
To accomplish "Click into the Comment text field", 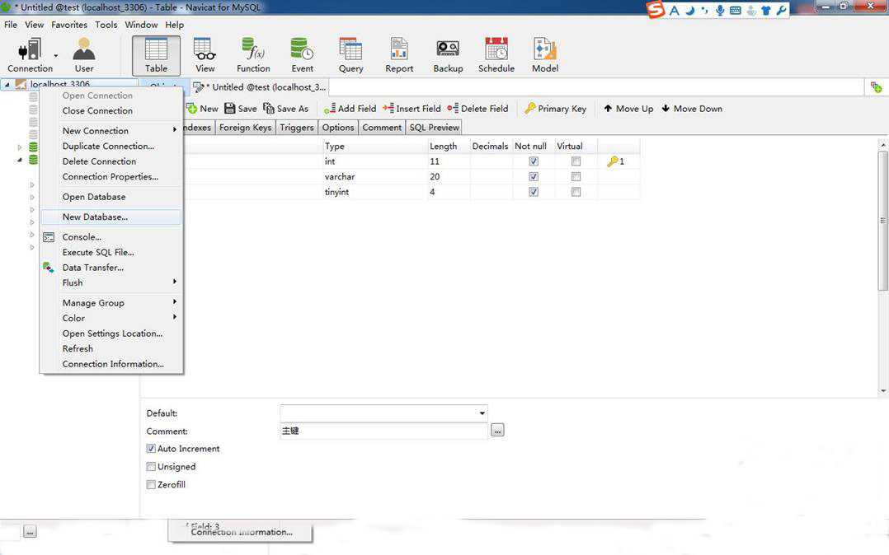I will click(x=383, y=431).
